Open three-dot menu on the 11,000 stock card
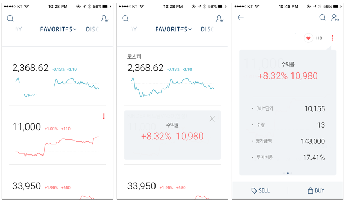The width and height of the screenshot is (345, 200). (x=103, y=116)
